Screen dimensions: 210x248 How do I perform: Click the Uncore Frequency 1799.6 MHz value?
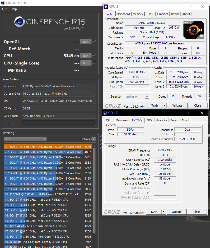coord(188,139)
